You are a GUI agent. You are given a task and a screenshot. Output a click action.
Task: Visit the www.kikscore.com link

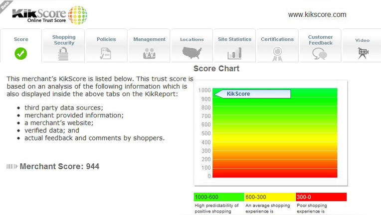317,14
